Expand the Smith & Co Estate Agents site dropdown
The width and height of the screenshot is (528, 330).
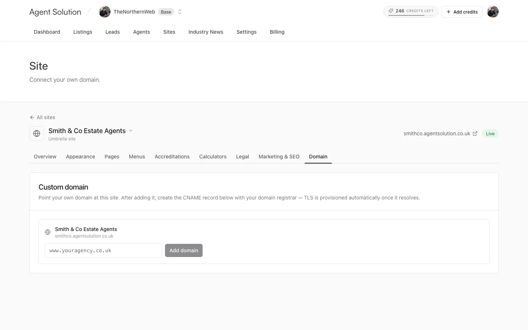point(131,131)
